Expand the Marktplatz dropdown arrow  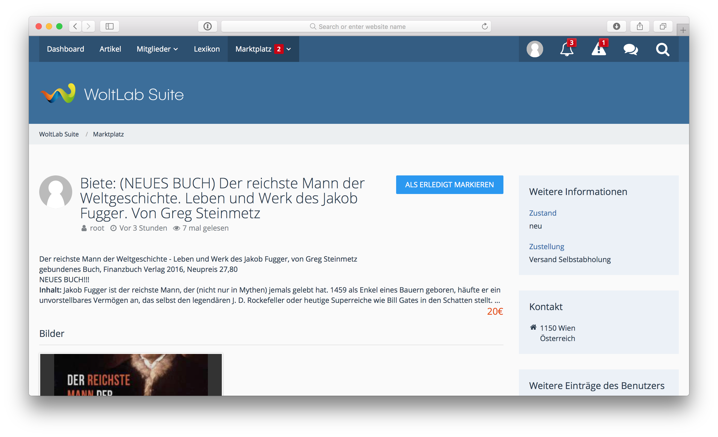click(289, 49)
